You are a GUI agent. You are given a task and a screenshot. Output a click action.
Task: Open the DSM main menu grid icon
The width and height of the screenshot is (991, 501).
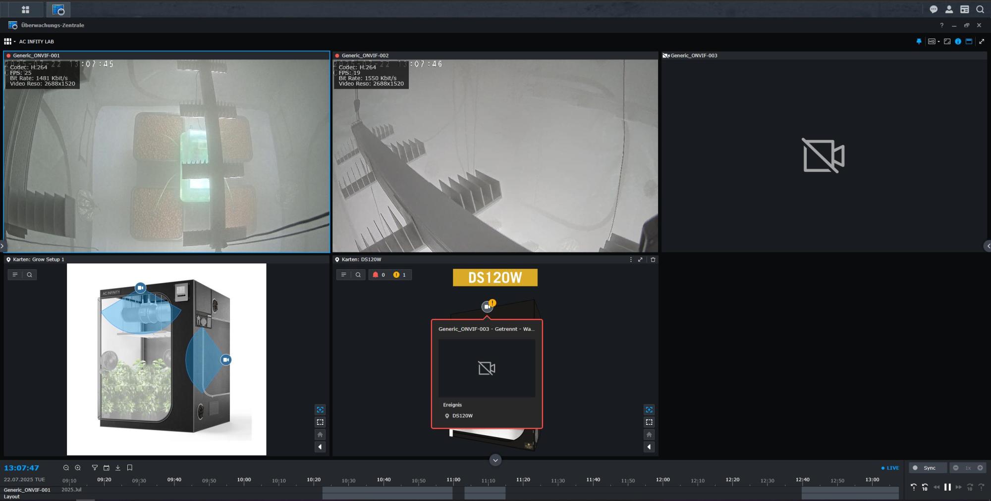pos(25,9)
